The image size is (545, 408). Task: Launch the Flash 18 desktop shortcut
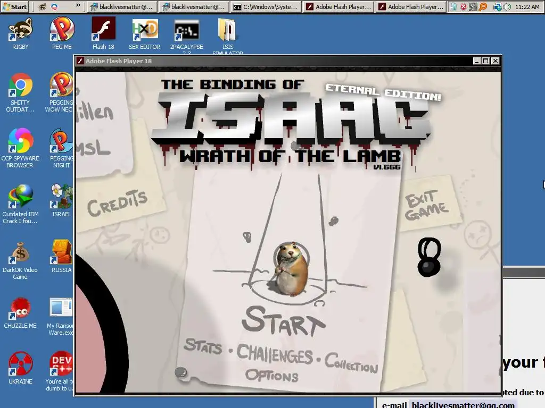(x=103, y=34)
